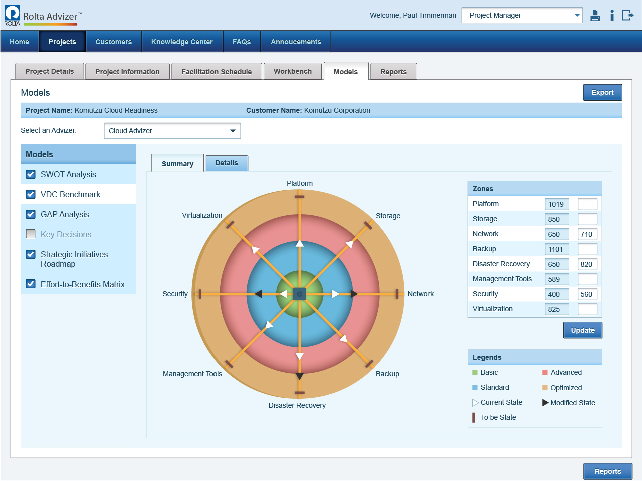
Task: Click the Current State triangle legend icon
Action: pyautogui.click(x=475, y=403)
